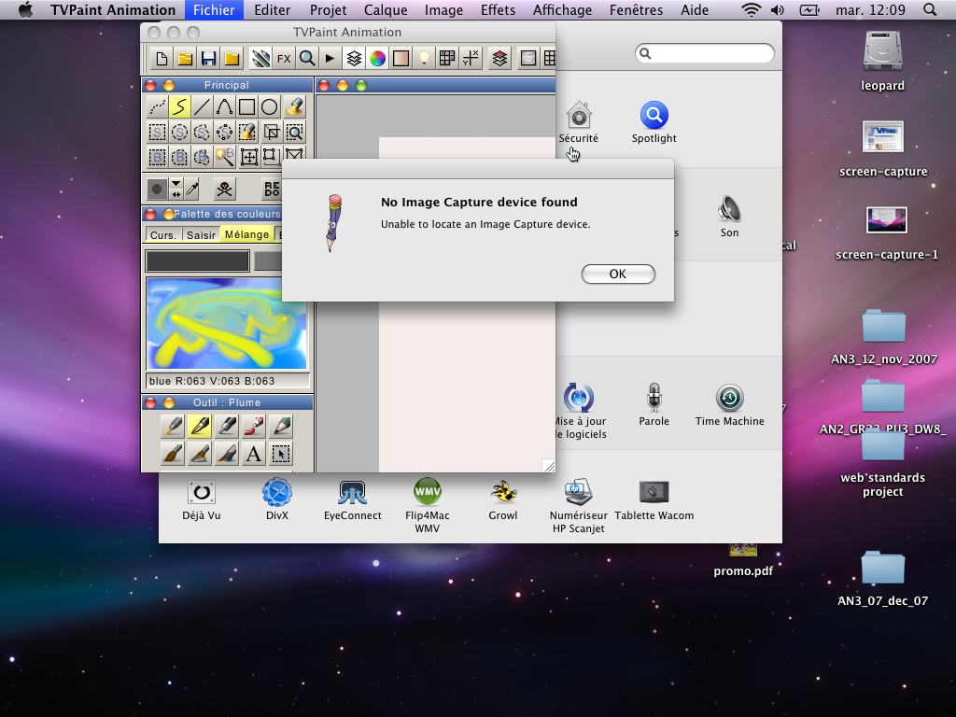This screenshot has width=956, height=717.
Task: Select the red paint tube tool
Action: pyautogui.click(x=254, y=426)
